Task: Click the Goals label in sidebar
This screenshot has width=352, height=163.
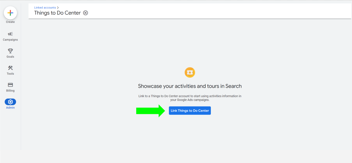Action: point(10,57)
